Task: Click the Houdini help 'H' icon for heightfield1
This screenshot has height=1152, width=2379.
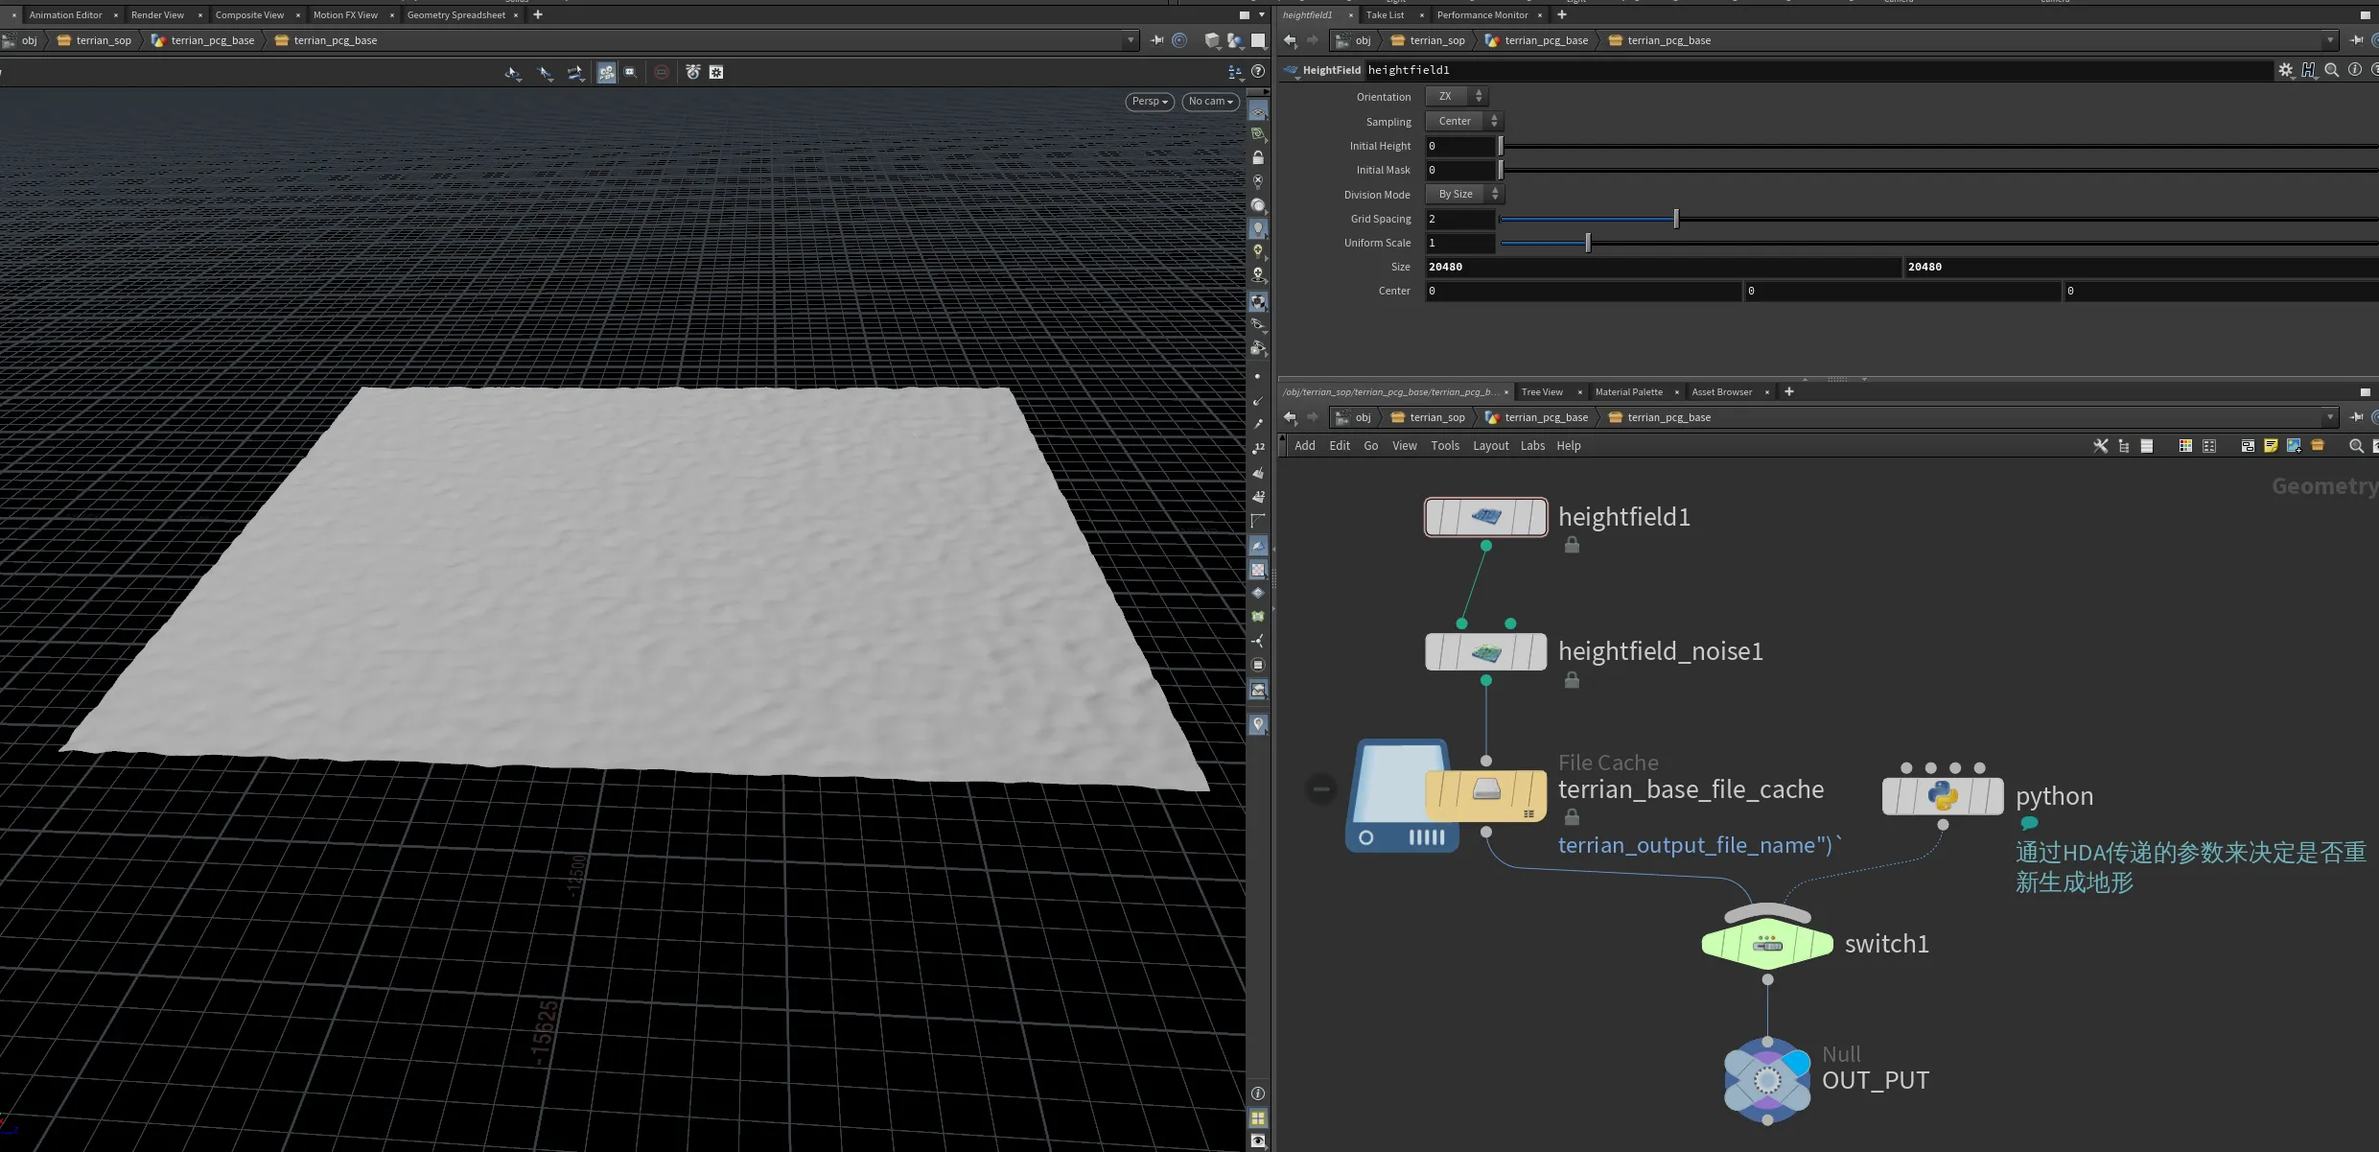Action: [2309, 70]
